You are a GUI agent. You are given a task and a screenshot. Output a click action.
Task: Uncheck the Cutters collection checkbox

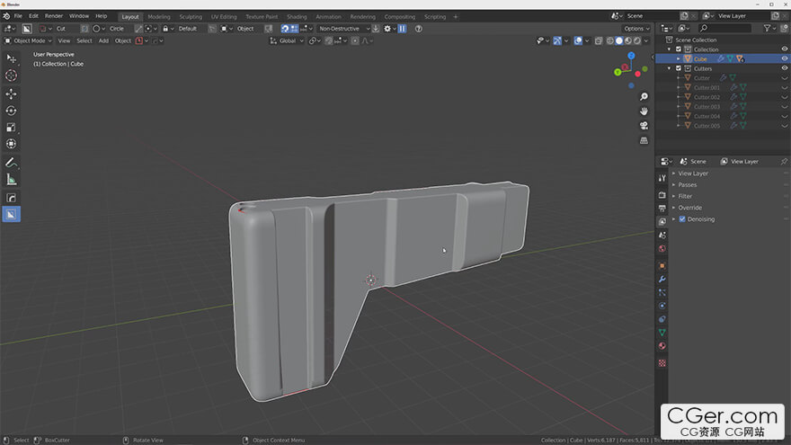point(679,68)
